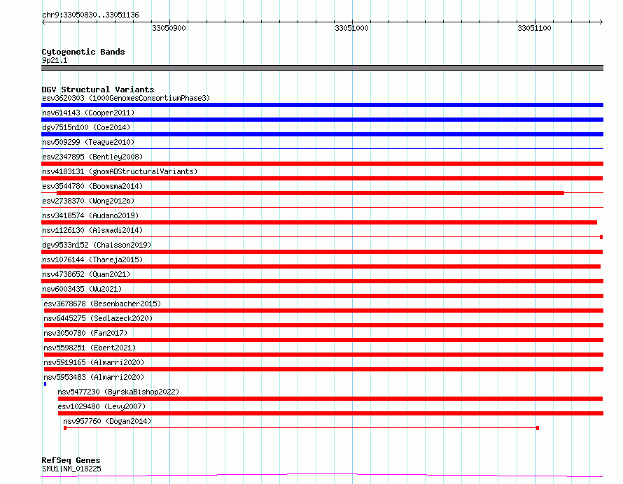The image size is (623, 484).
Task: Select the 9p21.1 cytogenetic band label
Action: (x=55, y=60)
